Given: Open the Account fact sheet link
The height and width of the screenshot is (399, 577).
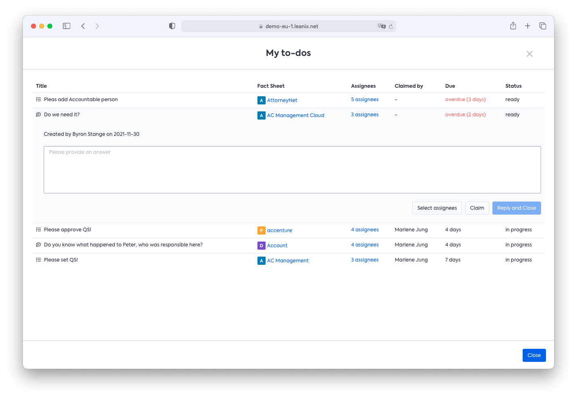Looking at the screenshot, I should coord(277,246).
